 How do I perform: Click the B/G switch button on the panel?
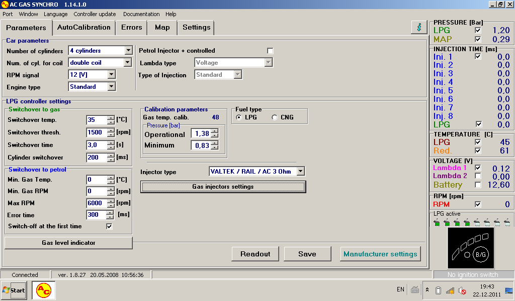pos(480,254)
